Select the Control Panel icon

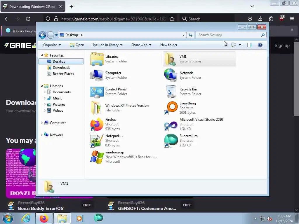point(97,92)
